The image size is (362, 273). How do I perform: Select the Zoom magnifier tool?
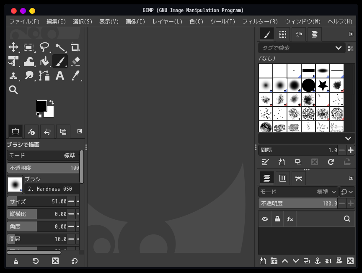click(x=13, y=90)
